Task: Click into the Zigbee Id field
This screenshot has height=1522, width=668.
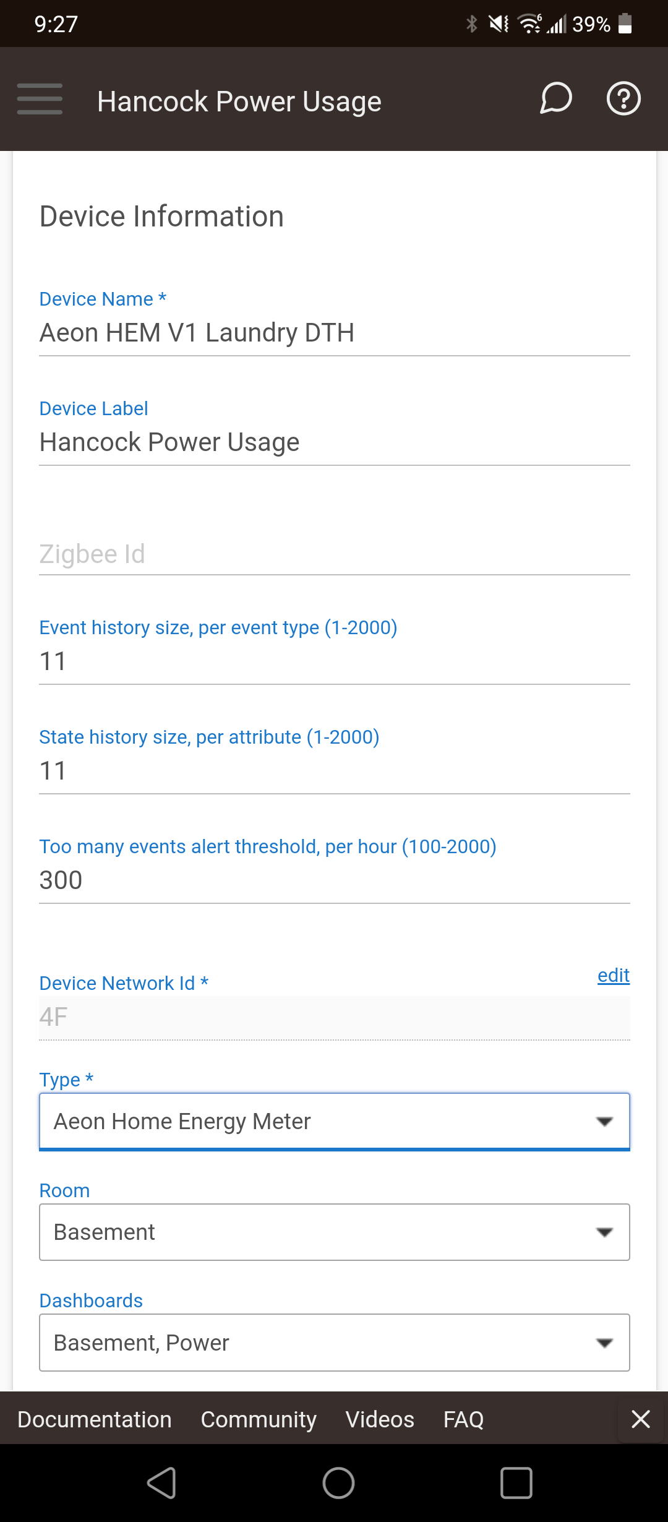Action: point(335,554)
